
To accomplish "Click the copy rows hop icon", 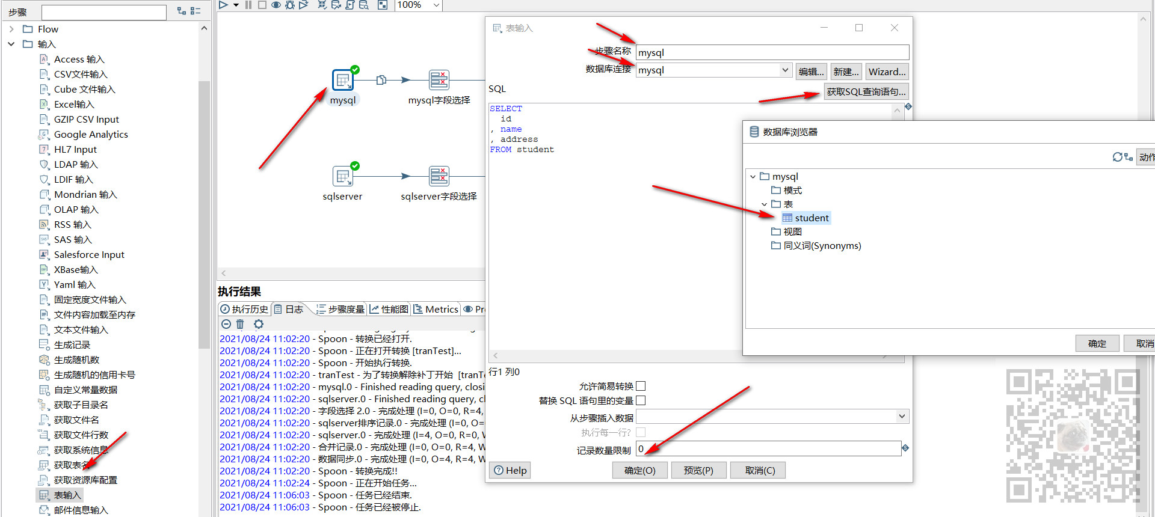I will pos(381,80).
